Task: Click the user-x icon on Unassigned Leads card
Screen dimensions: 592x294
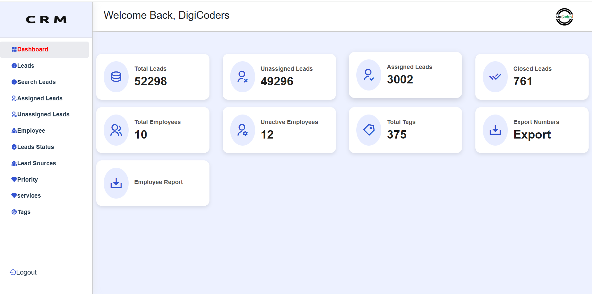Action: pyautogui.click(x=242, y=77)
